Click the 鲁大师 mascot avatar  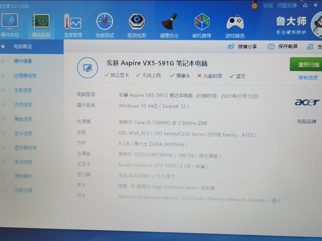pos(316,25)
